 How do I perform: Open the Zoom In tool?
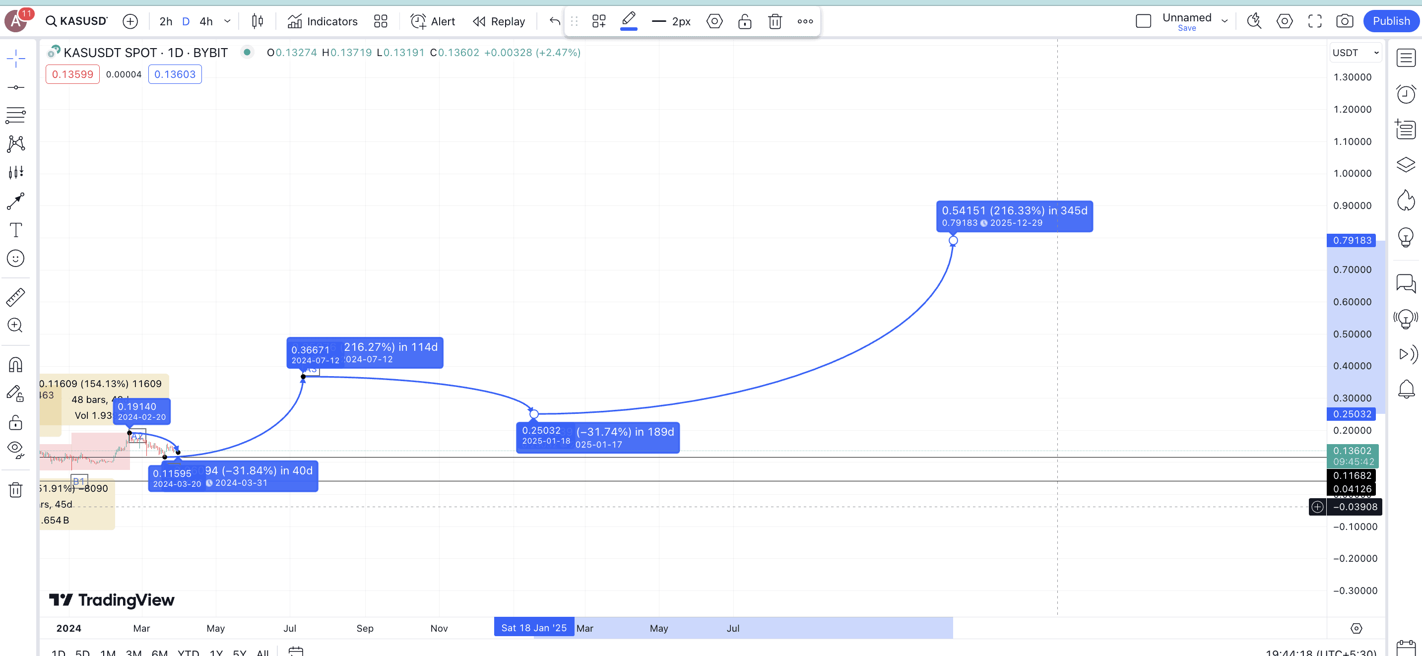click(15, 325)
